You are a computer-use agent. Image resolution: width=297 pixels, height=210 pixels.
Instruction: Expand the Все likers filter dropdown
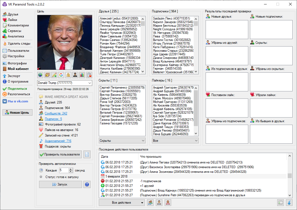175,141
